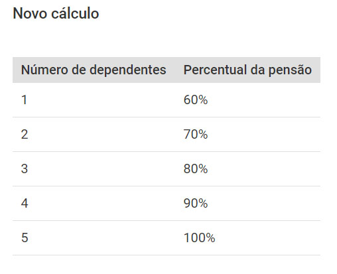The width and height of the screenshot is (337, 274).
Task: Click the word 'cálculo' in the title
Action: (75, 13)
